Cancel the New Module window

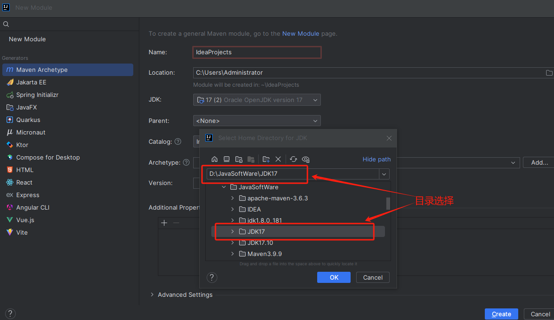[540, 314]
